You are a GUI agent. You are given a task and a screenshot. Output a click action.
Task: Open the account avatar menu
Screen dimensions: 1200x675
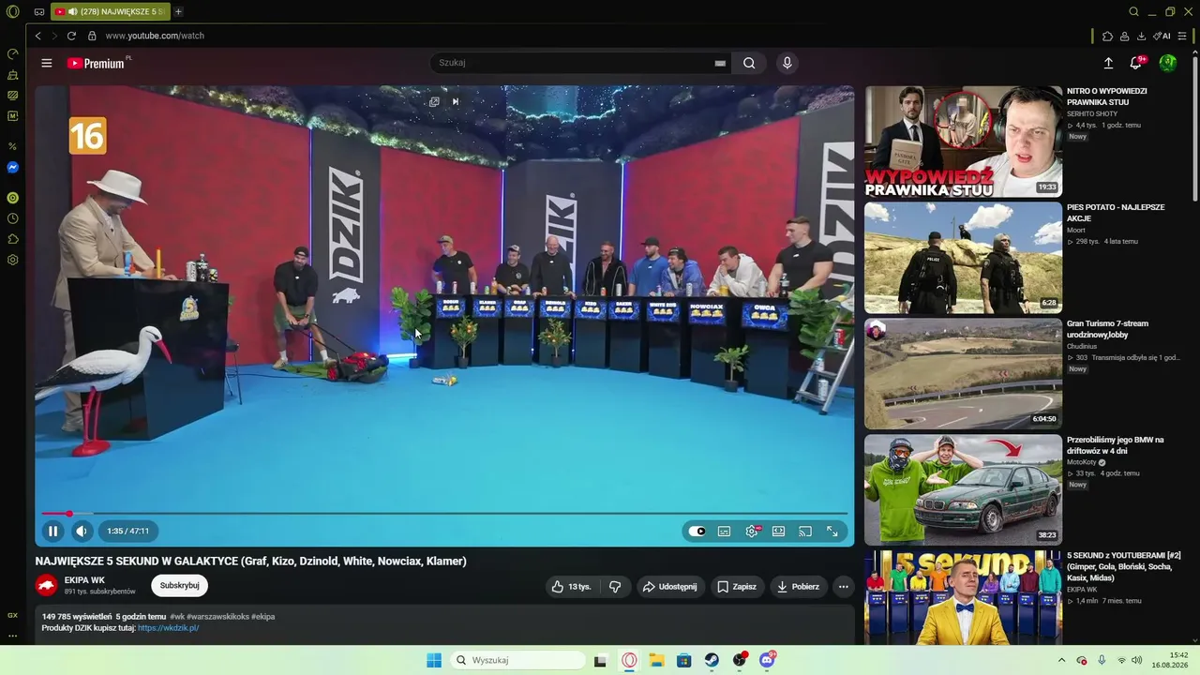(1167, 63)
